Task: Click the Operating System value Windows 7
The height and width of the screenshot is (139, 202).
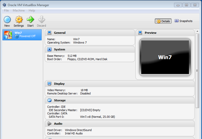Action: 80,42
